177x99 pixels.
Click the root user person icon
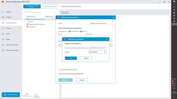click(x=29, y=22)
